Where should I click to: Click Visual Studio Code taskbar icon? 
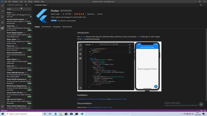(x=82, y=114)
